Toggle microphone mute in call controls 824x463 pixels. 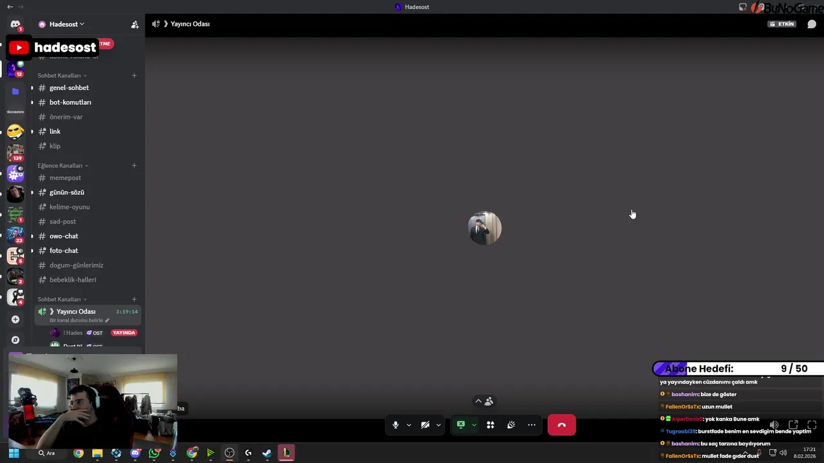click(395, 425)
